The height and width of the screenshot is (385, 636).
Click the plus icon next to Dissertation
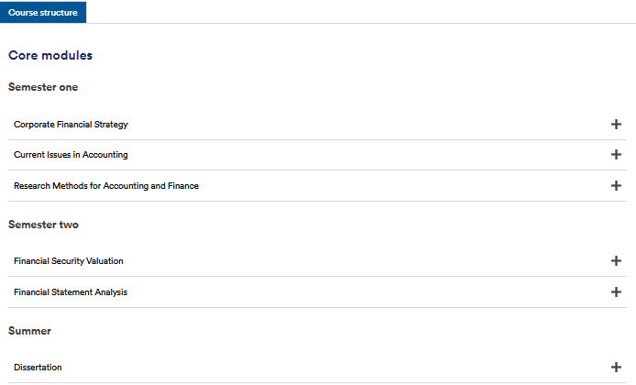click(616, 368)
